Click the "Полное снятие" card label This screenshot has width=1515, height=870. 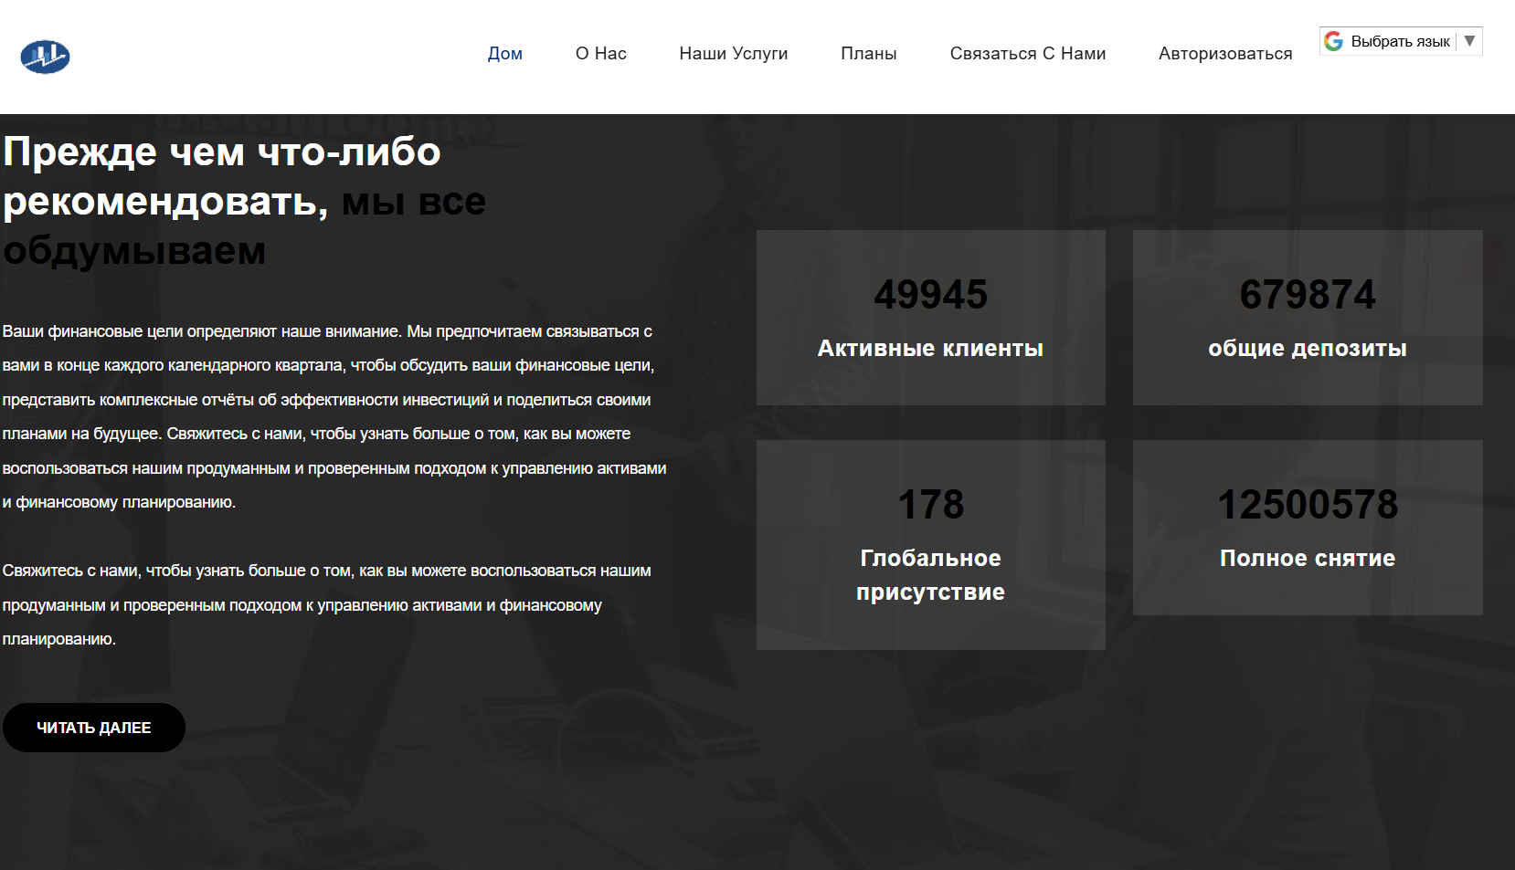[x=1307, y=559]
